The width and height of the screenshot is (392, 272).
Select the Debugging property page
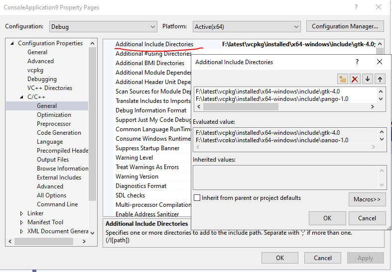point(42,79)
